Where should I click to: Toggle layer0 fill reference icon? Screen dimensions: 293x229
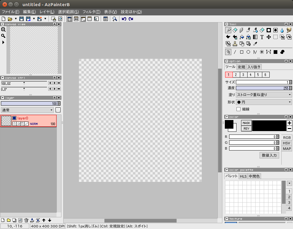18,124
